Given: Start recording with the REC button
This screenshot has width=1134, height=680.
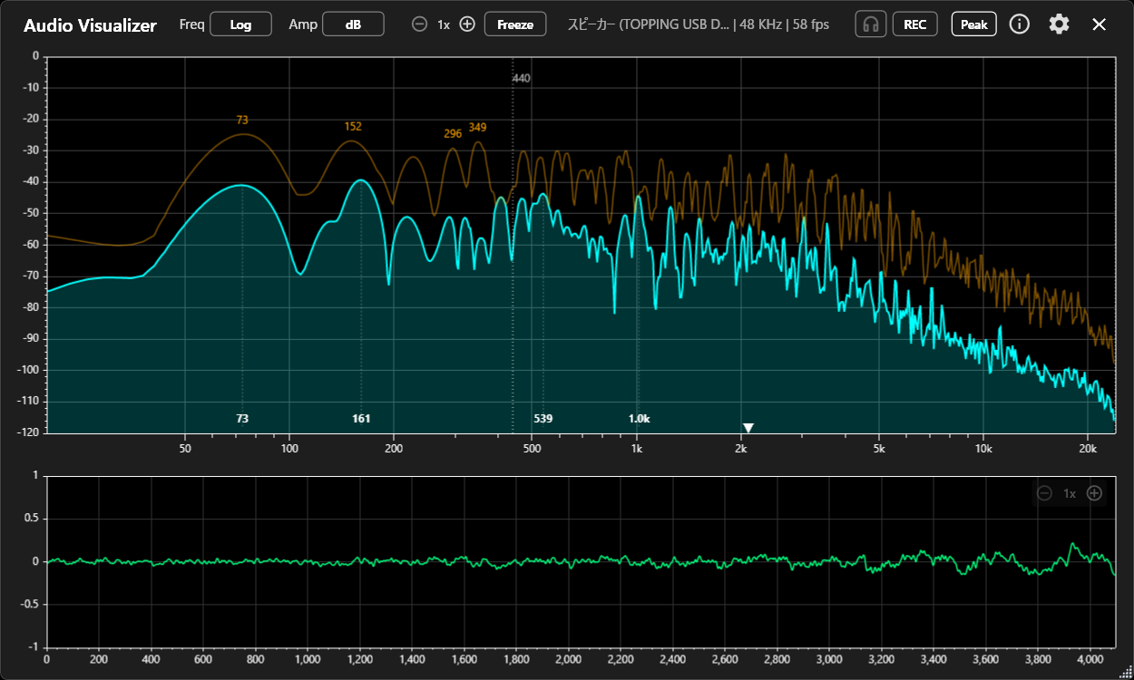Looking at the screenshot, I should pyautogui.click(x=915, y=24).
